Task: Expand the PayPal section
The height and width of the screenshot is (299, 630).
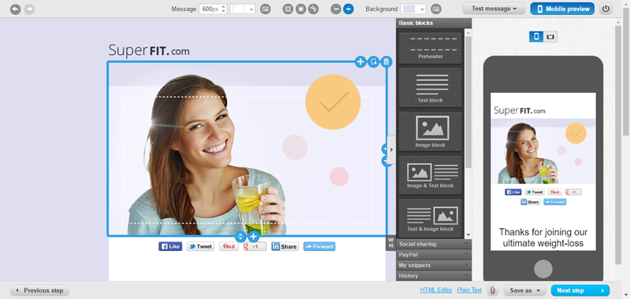Action: tap(434, 254)
